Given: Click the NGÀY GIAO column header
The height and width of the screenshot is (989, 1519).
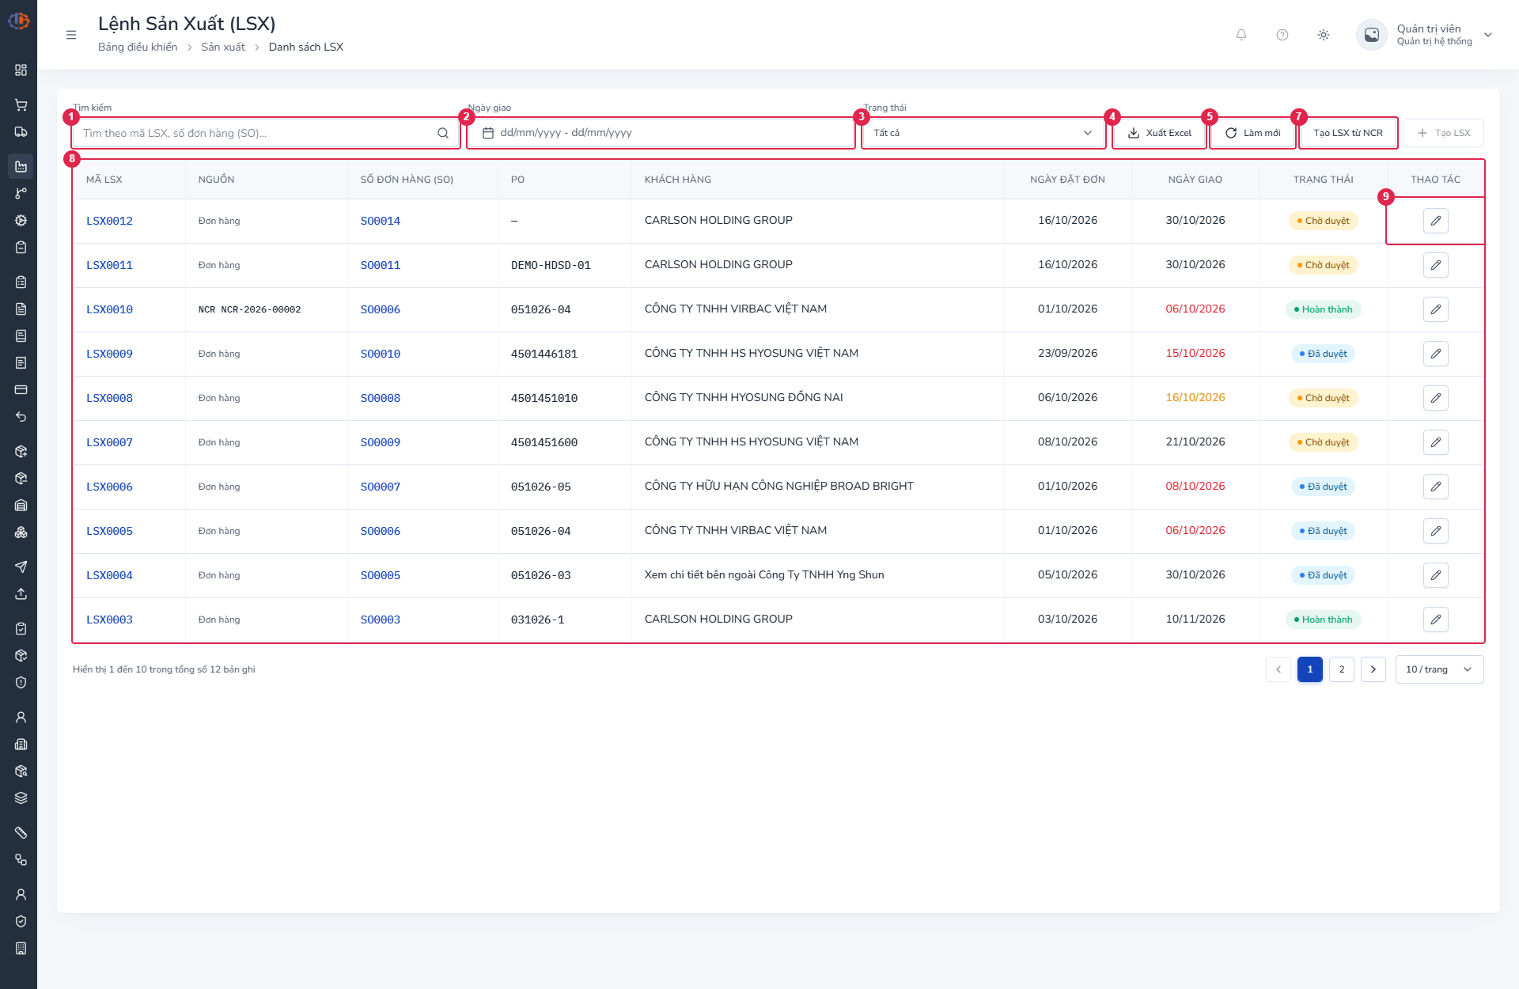Looking at the screenshot, I should tap(1195, 180).
